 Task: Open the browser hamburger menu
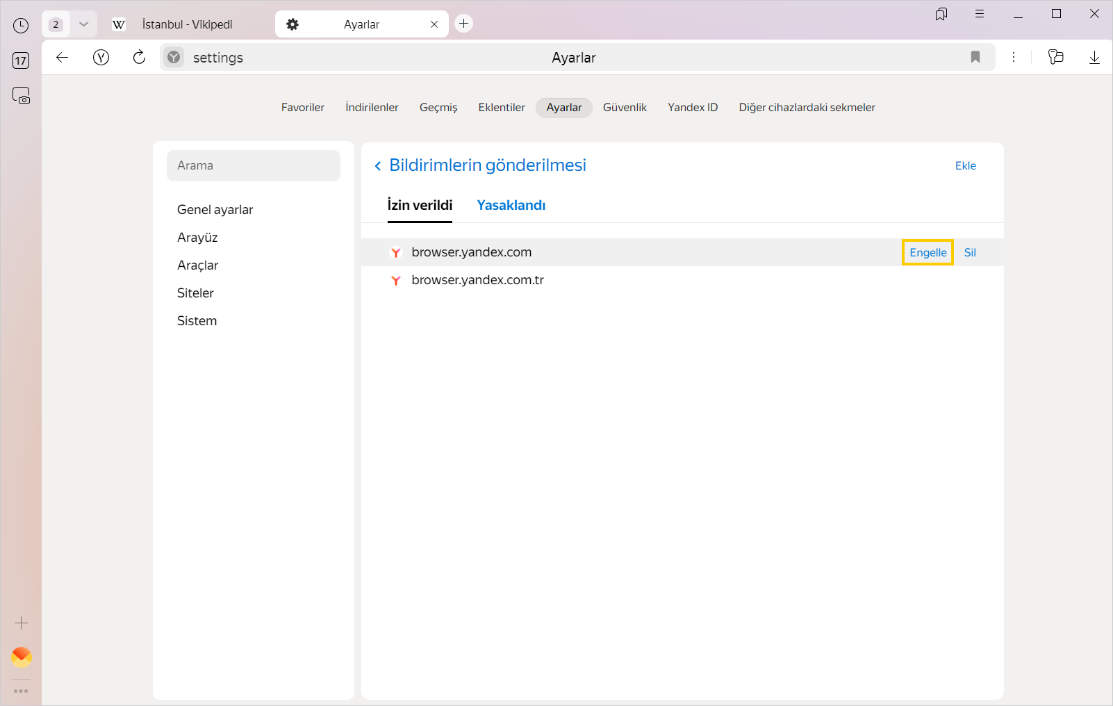click(x=979, y=14)
